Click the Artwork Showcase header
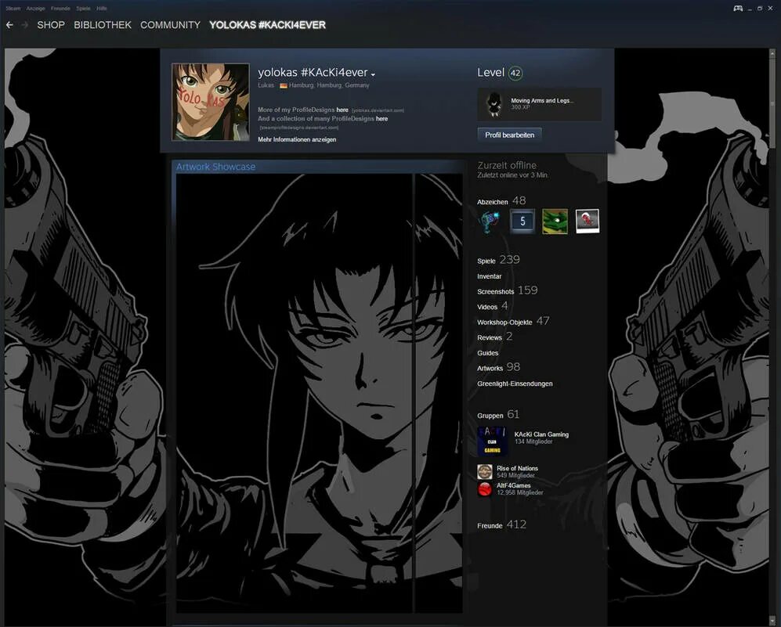Viewport: 781px width, 627px height. click(x=215, y=167)
